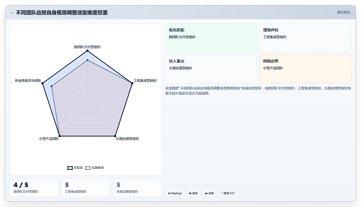
Task: Click the icon in the Chart.js chip
Action: pos(169,193)
